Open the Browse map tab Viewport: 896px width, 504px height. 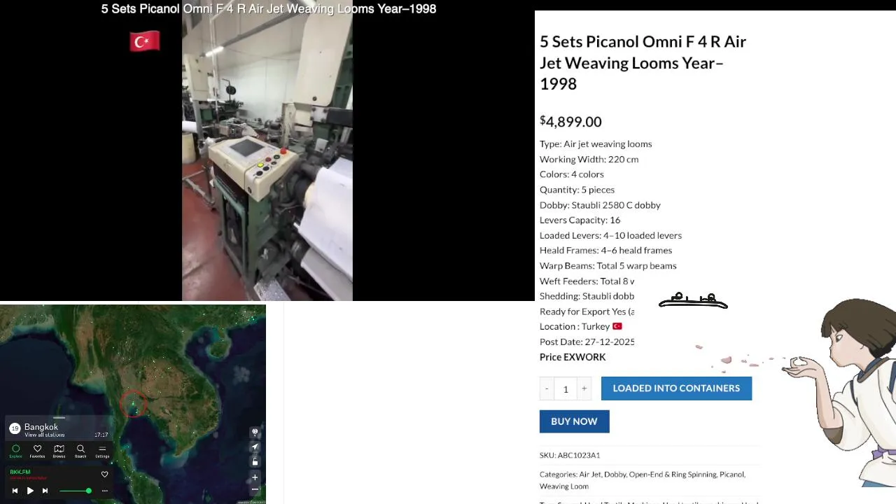pyautogui.click(x=59, y=451)
